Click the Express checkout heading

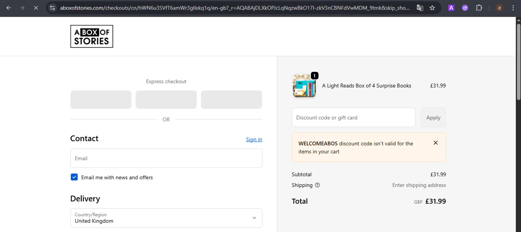click(x=166, y=81)
